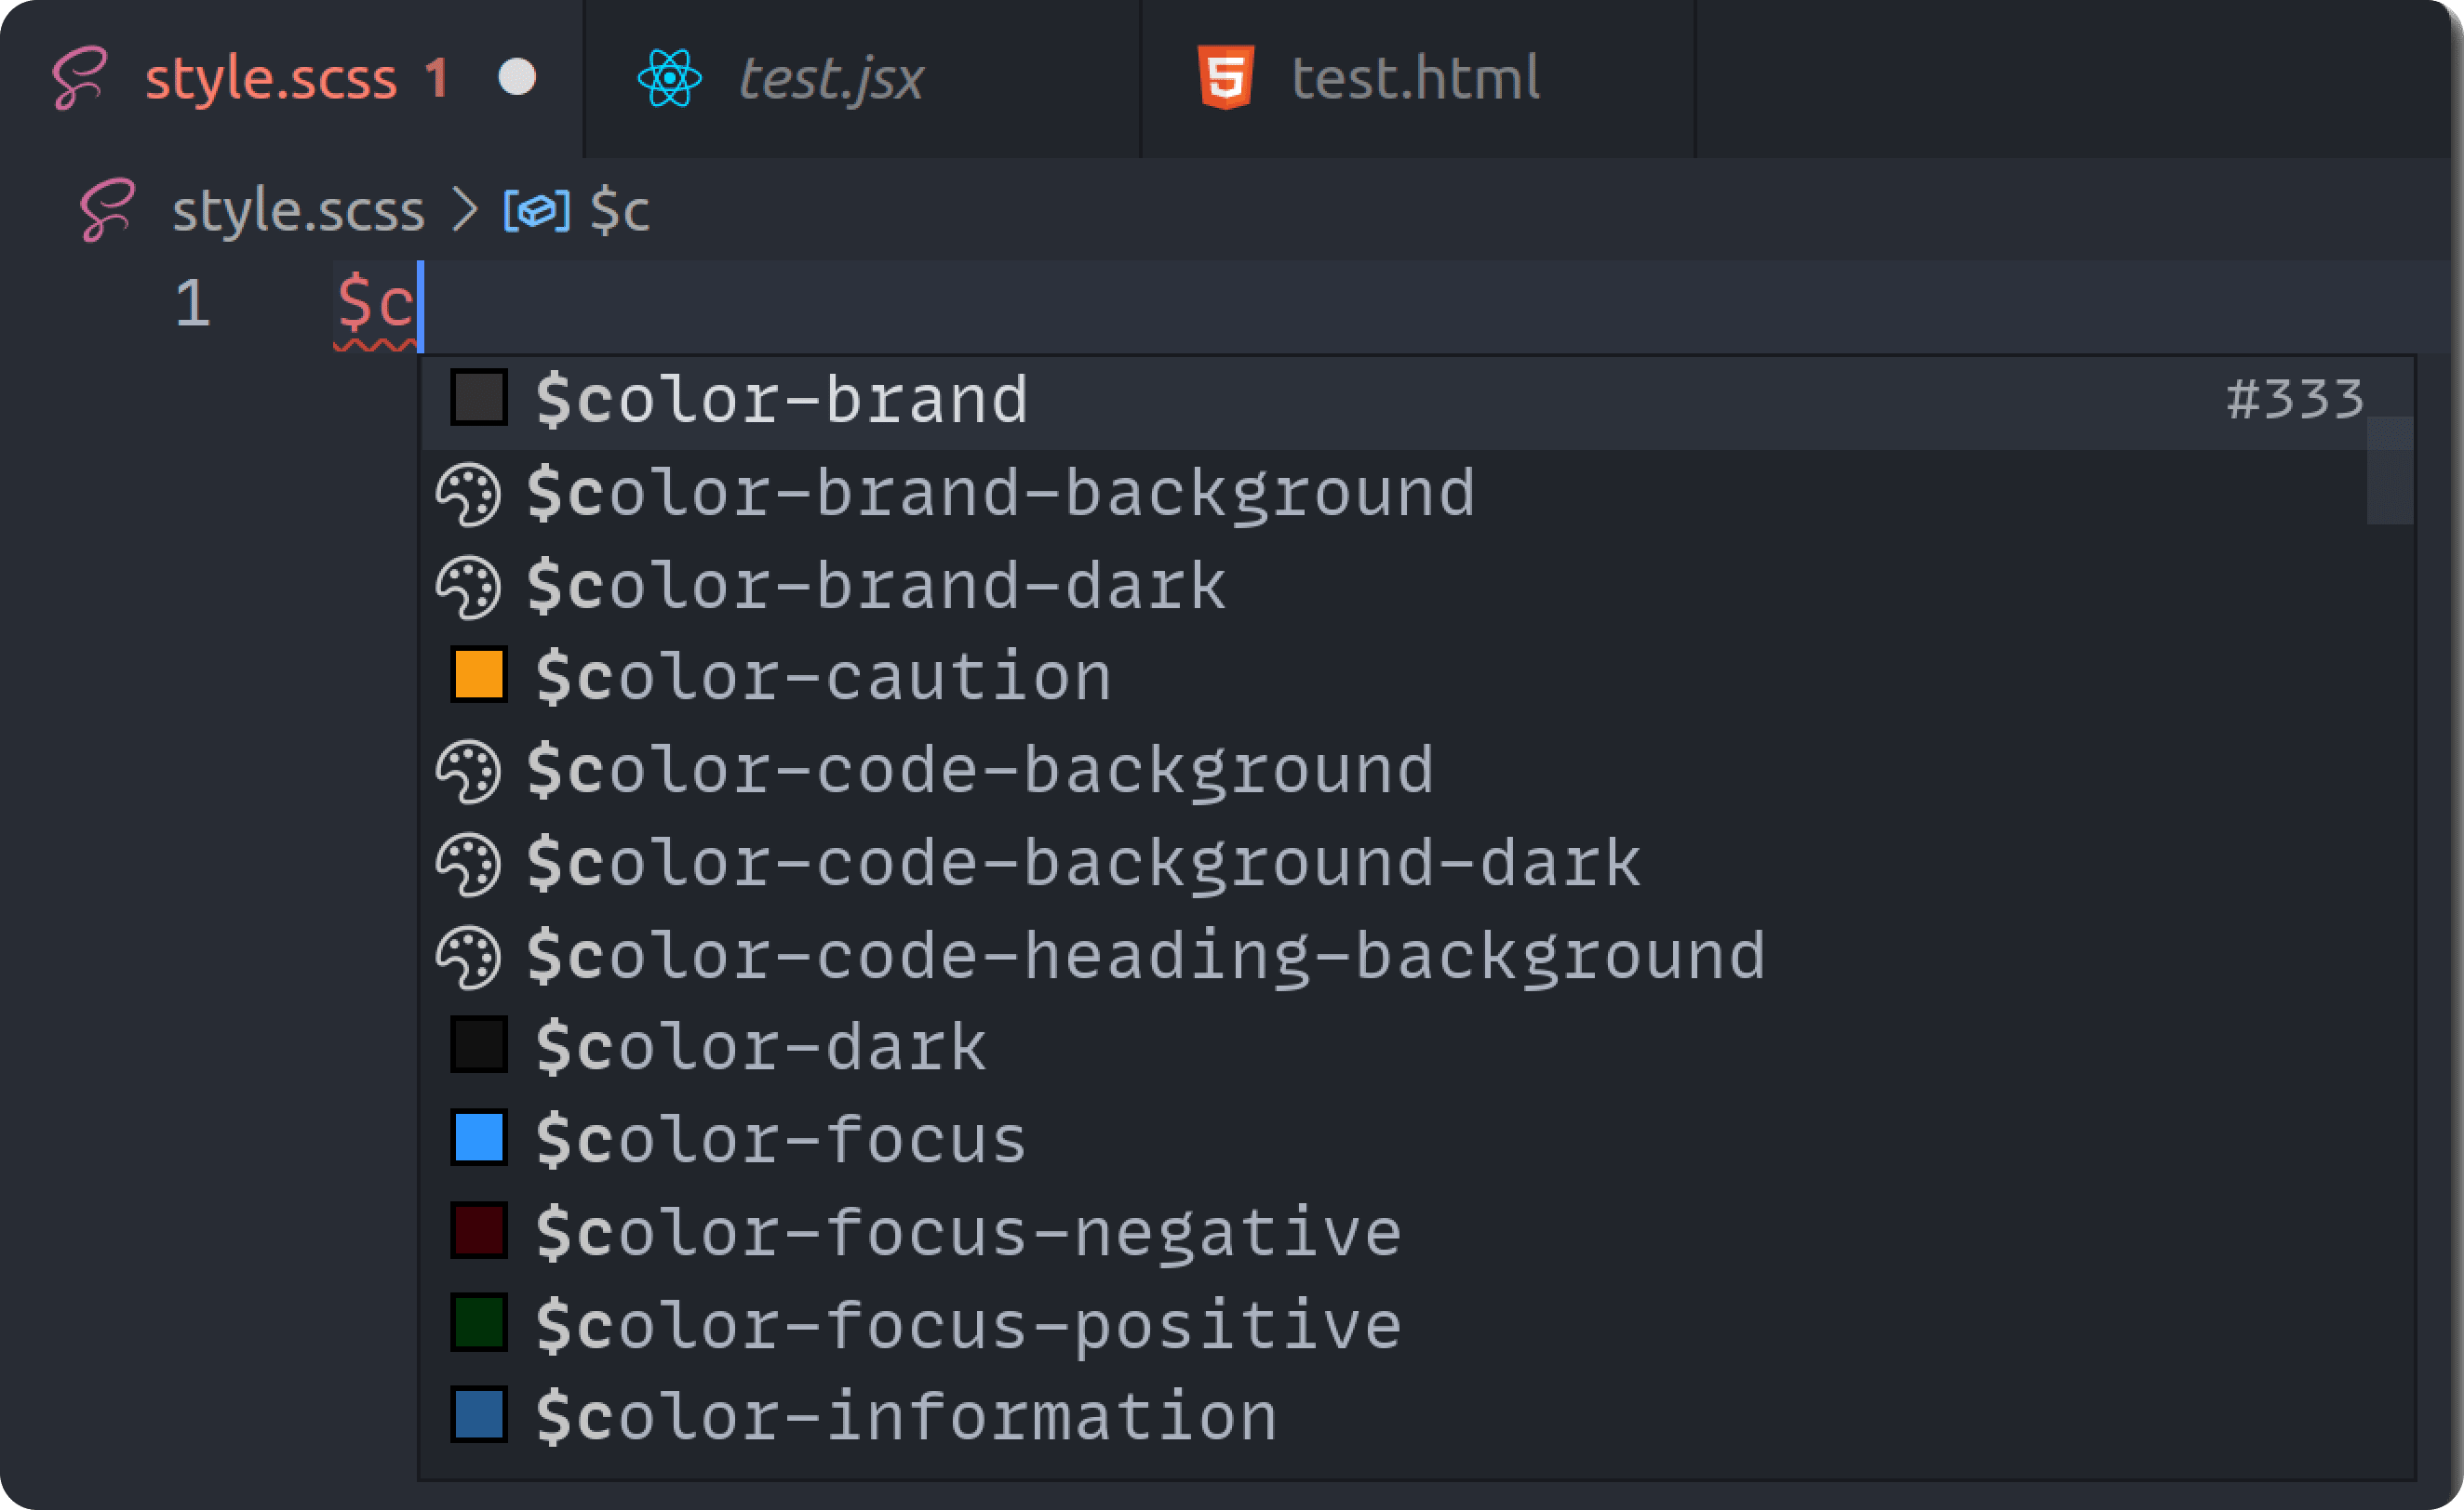Click the dark green swatch beside $color-focus-positive
The width and height of the screenshot is (2464, 1510).
point(479,1322)
